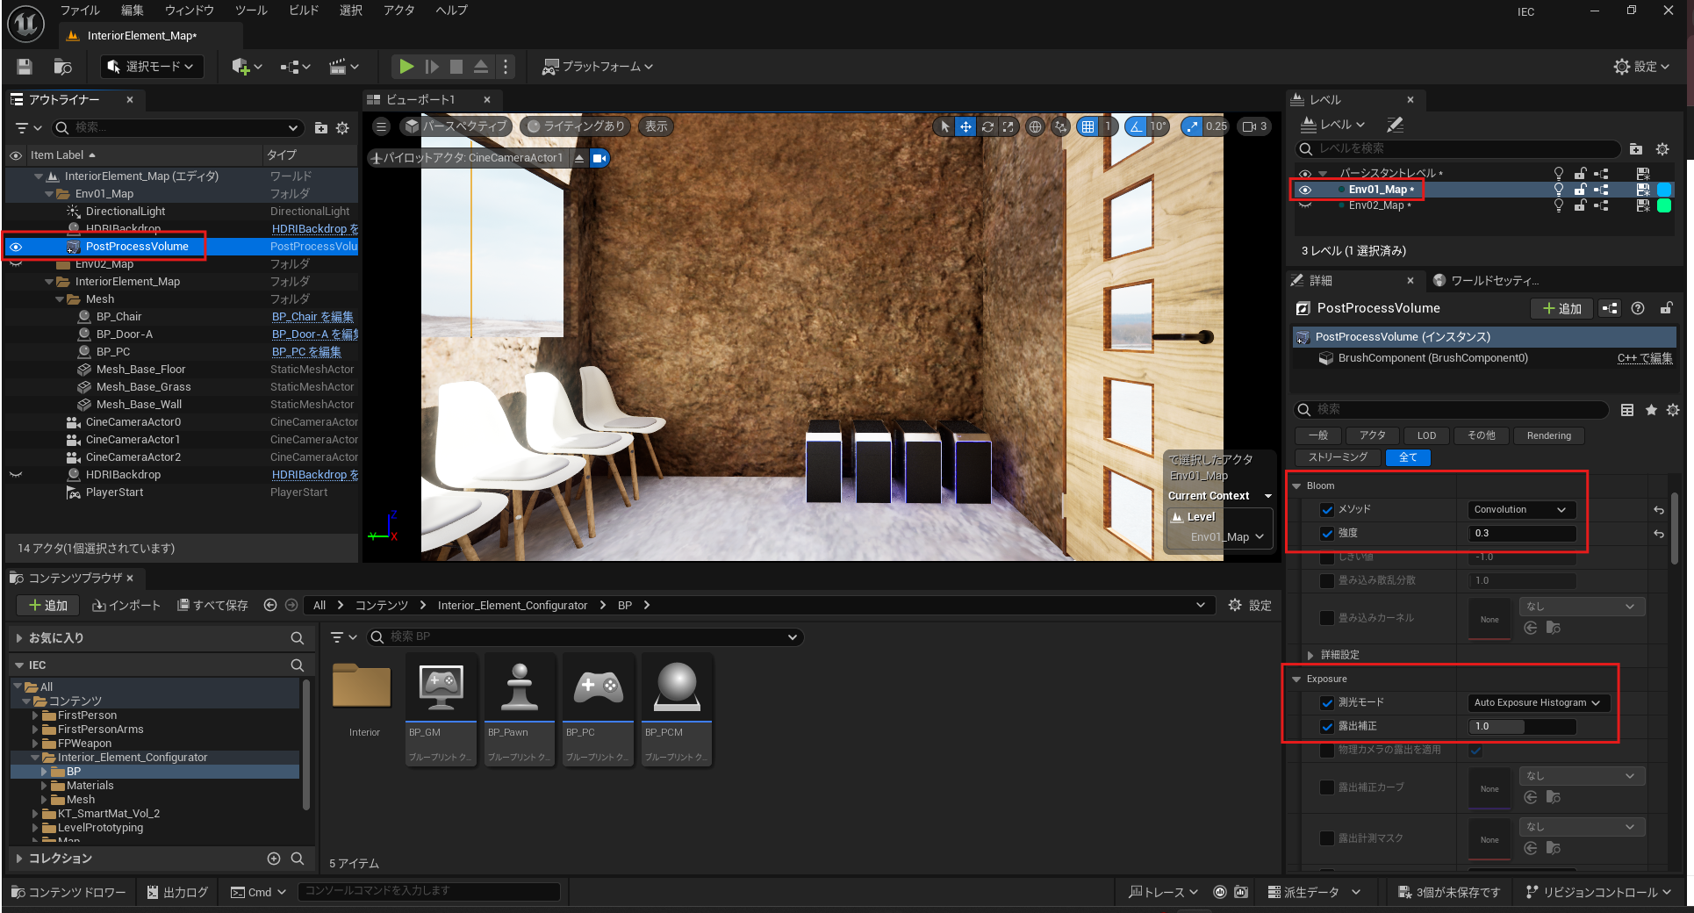Click the green Play button in toolbar
The image size is (1694, 913).
406,67
